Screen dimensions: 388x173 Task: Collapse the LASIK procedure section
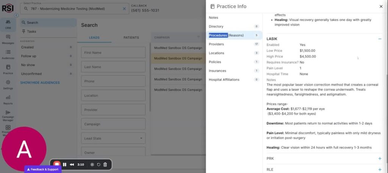(x=380, y=39)
